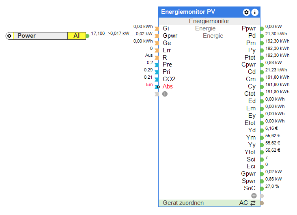Click Spwr output connector

(x=262, y=181)
